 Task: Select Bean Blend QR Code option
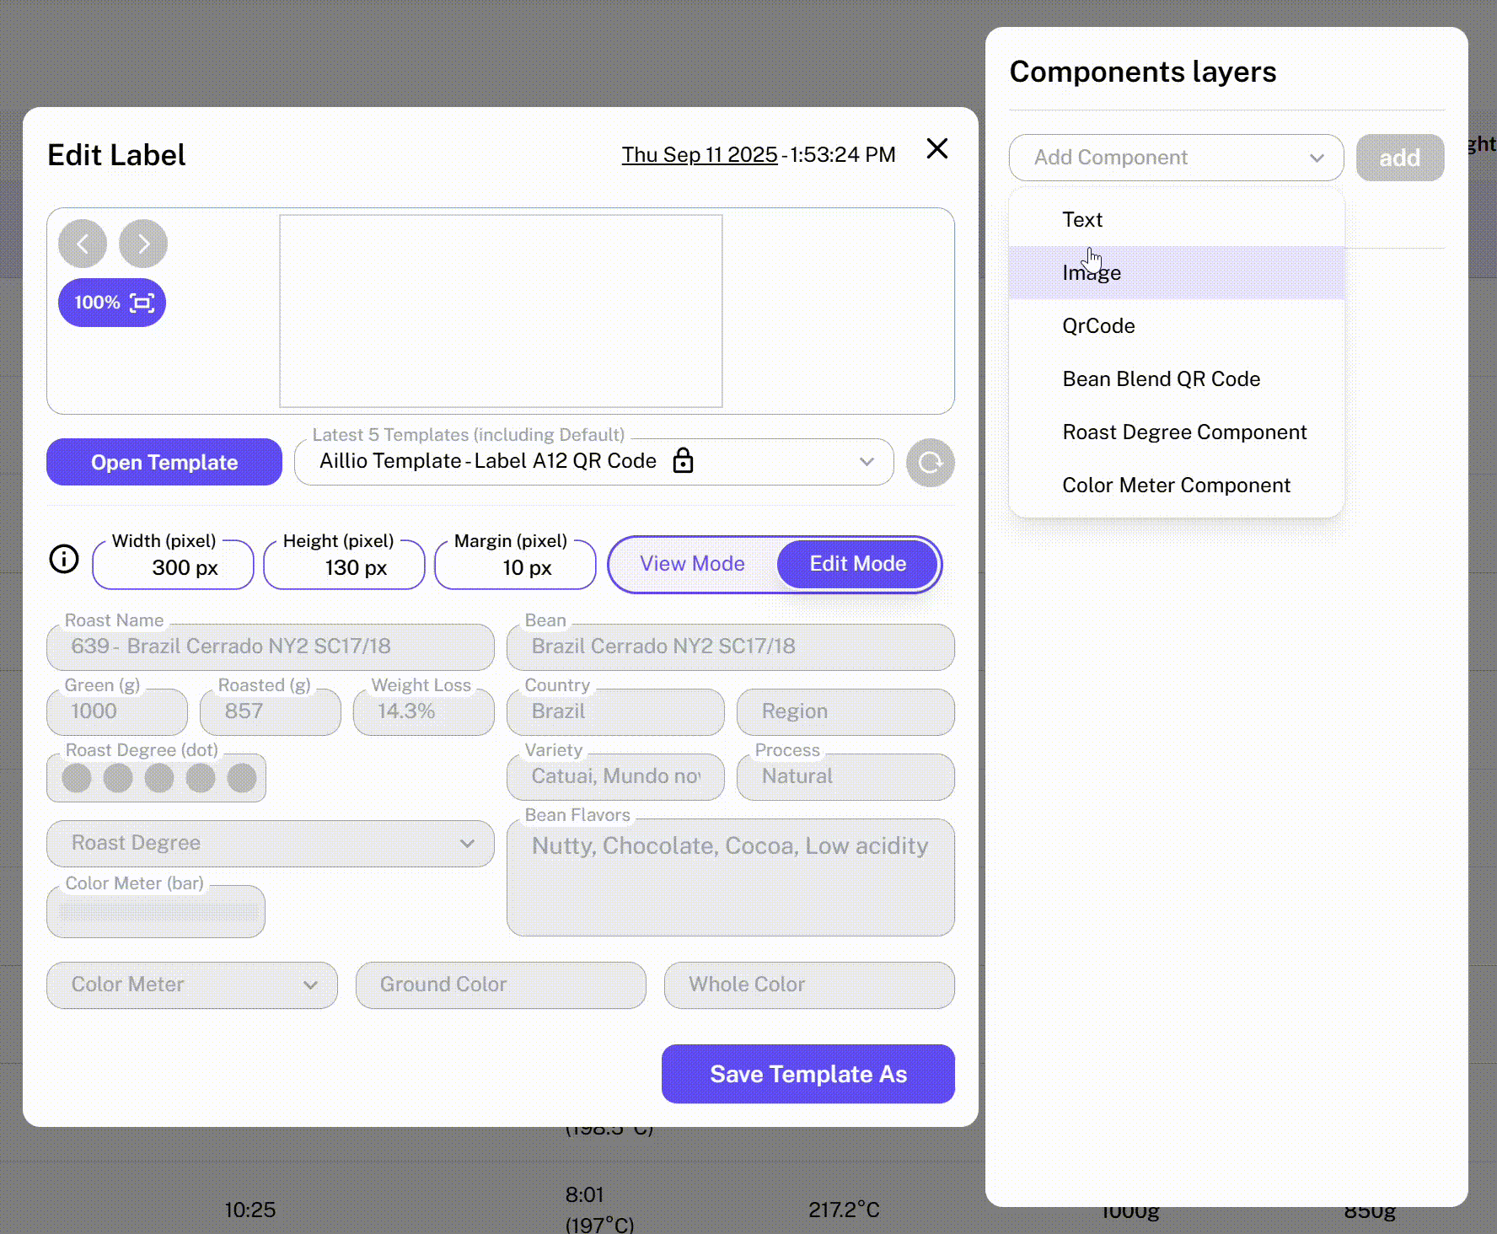point(1161,379)
